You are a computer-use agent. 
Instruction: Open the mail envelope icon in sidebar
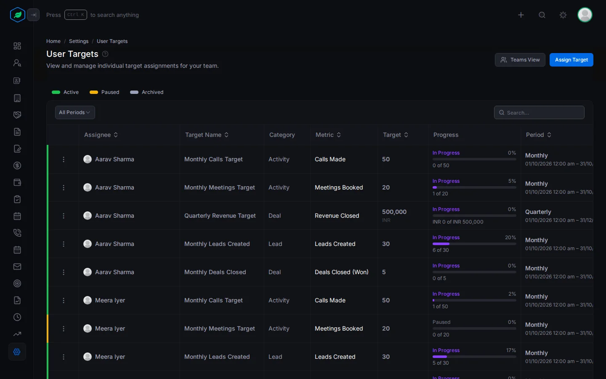pyautogui.click(x=17, y=267)
